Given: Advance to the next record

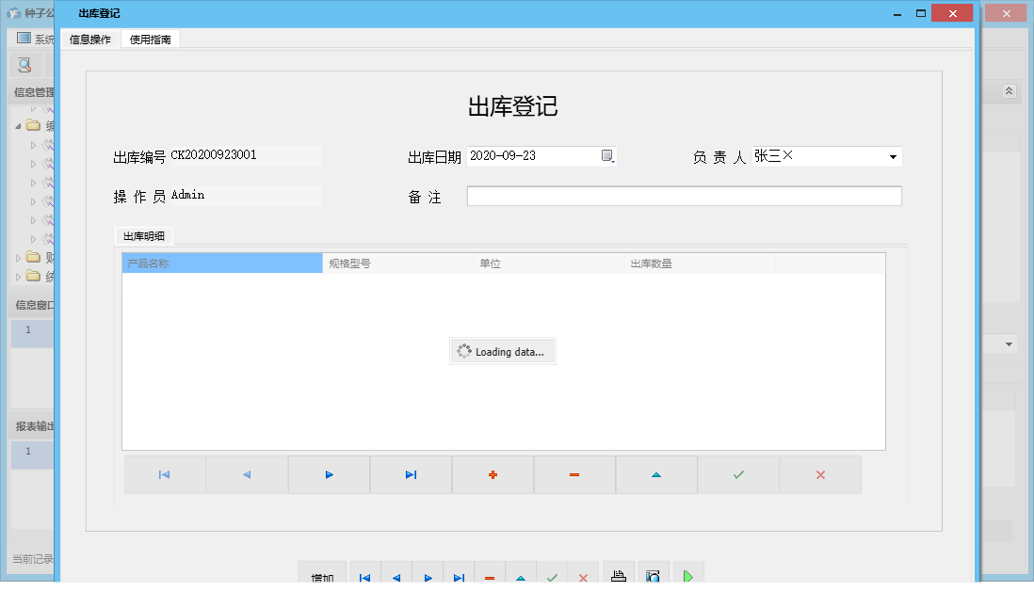Looking at the screenshot, I should [x=329, y=474].
